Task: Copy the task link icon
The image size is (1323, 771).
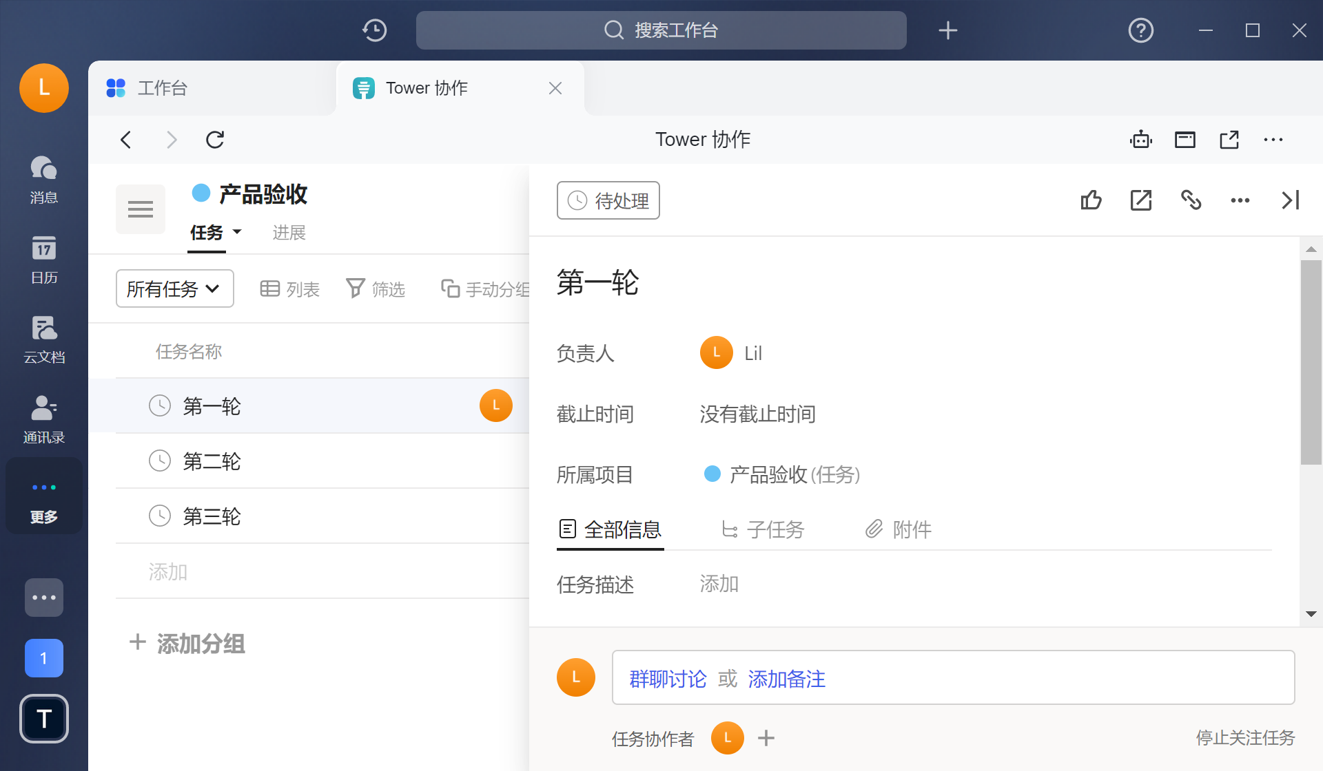Action: (x=1191, y=200)
